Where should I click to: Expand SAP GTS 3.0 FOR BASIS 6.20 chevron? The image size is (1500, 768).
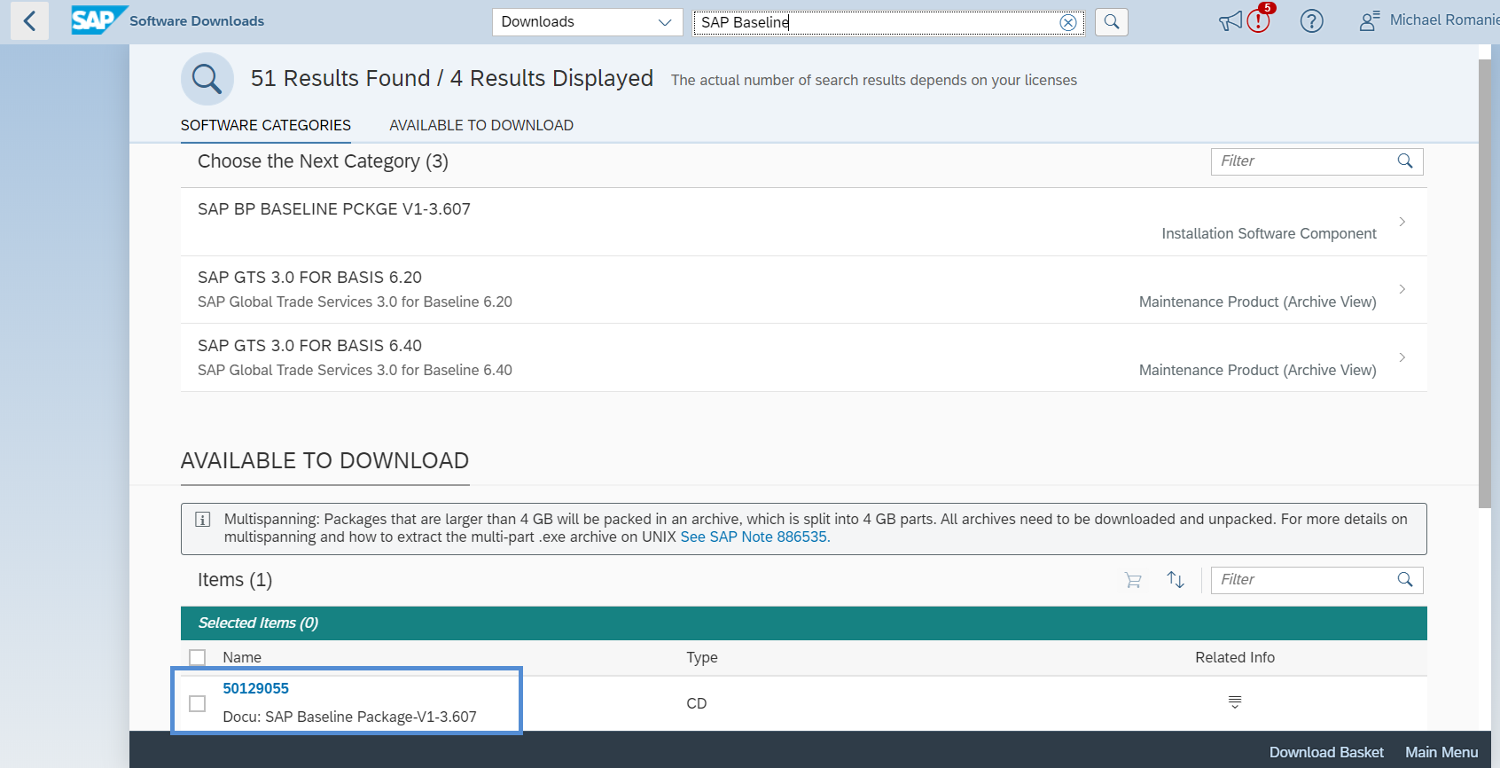coord(1402,289)
